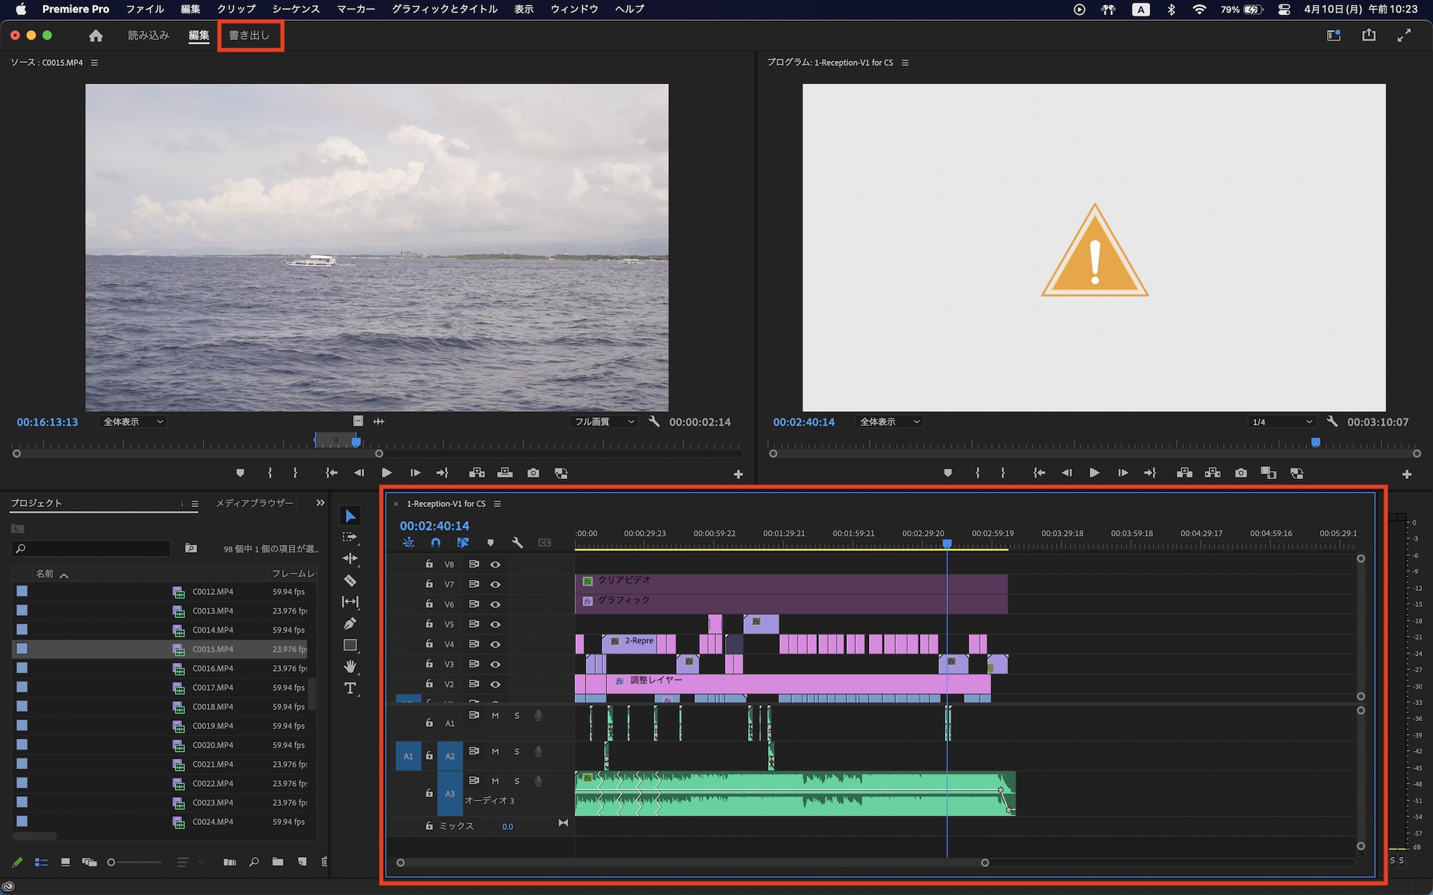Open the Source monitor zoom dropdown 全体表示
1433x895 pixels.
134,422
